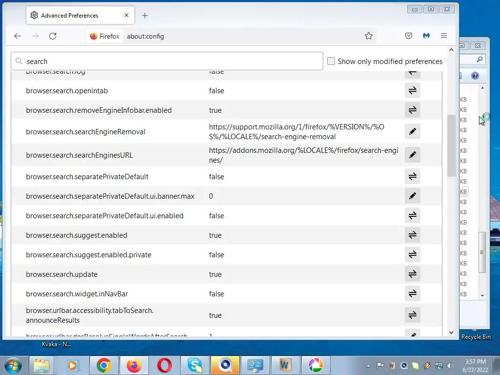Open Recycle Bin on desktop
This screenshot has height=375, width=500.
[x=476, y=337]
